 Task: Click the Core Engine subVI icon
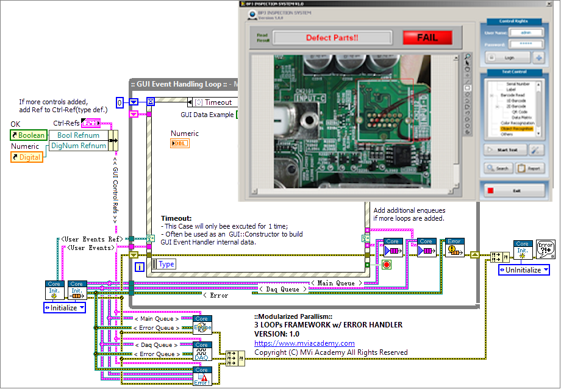(x=202, y=324)
